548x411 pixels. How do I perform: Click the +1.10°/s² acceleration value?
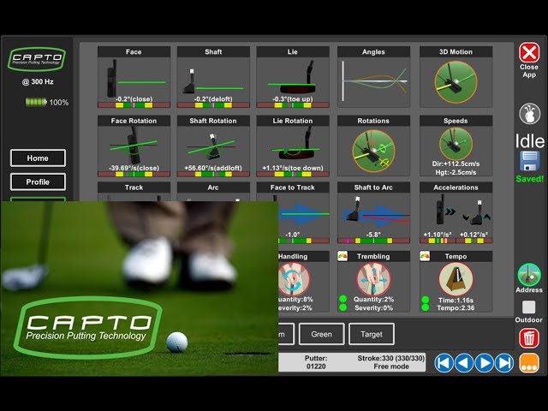pos(438,235)
